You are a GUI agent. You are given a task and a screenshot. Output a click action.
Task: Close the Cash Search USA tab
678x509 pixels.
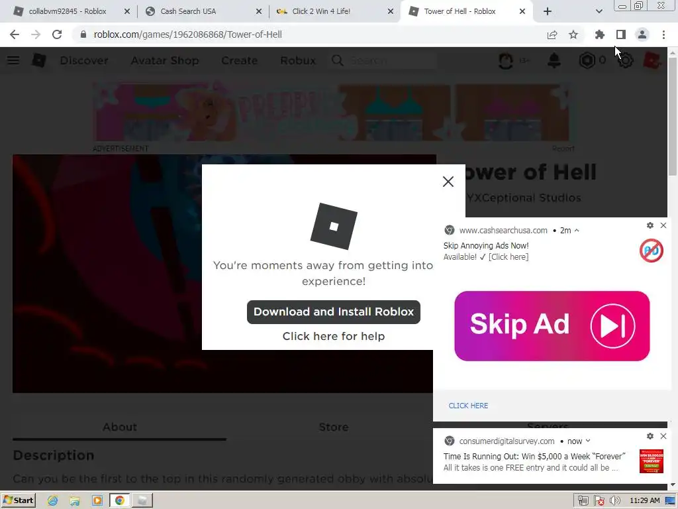click(x=259, y=11)
